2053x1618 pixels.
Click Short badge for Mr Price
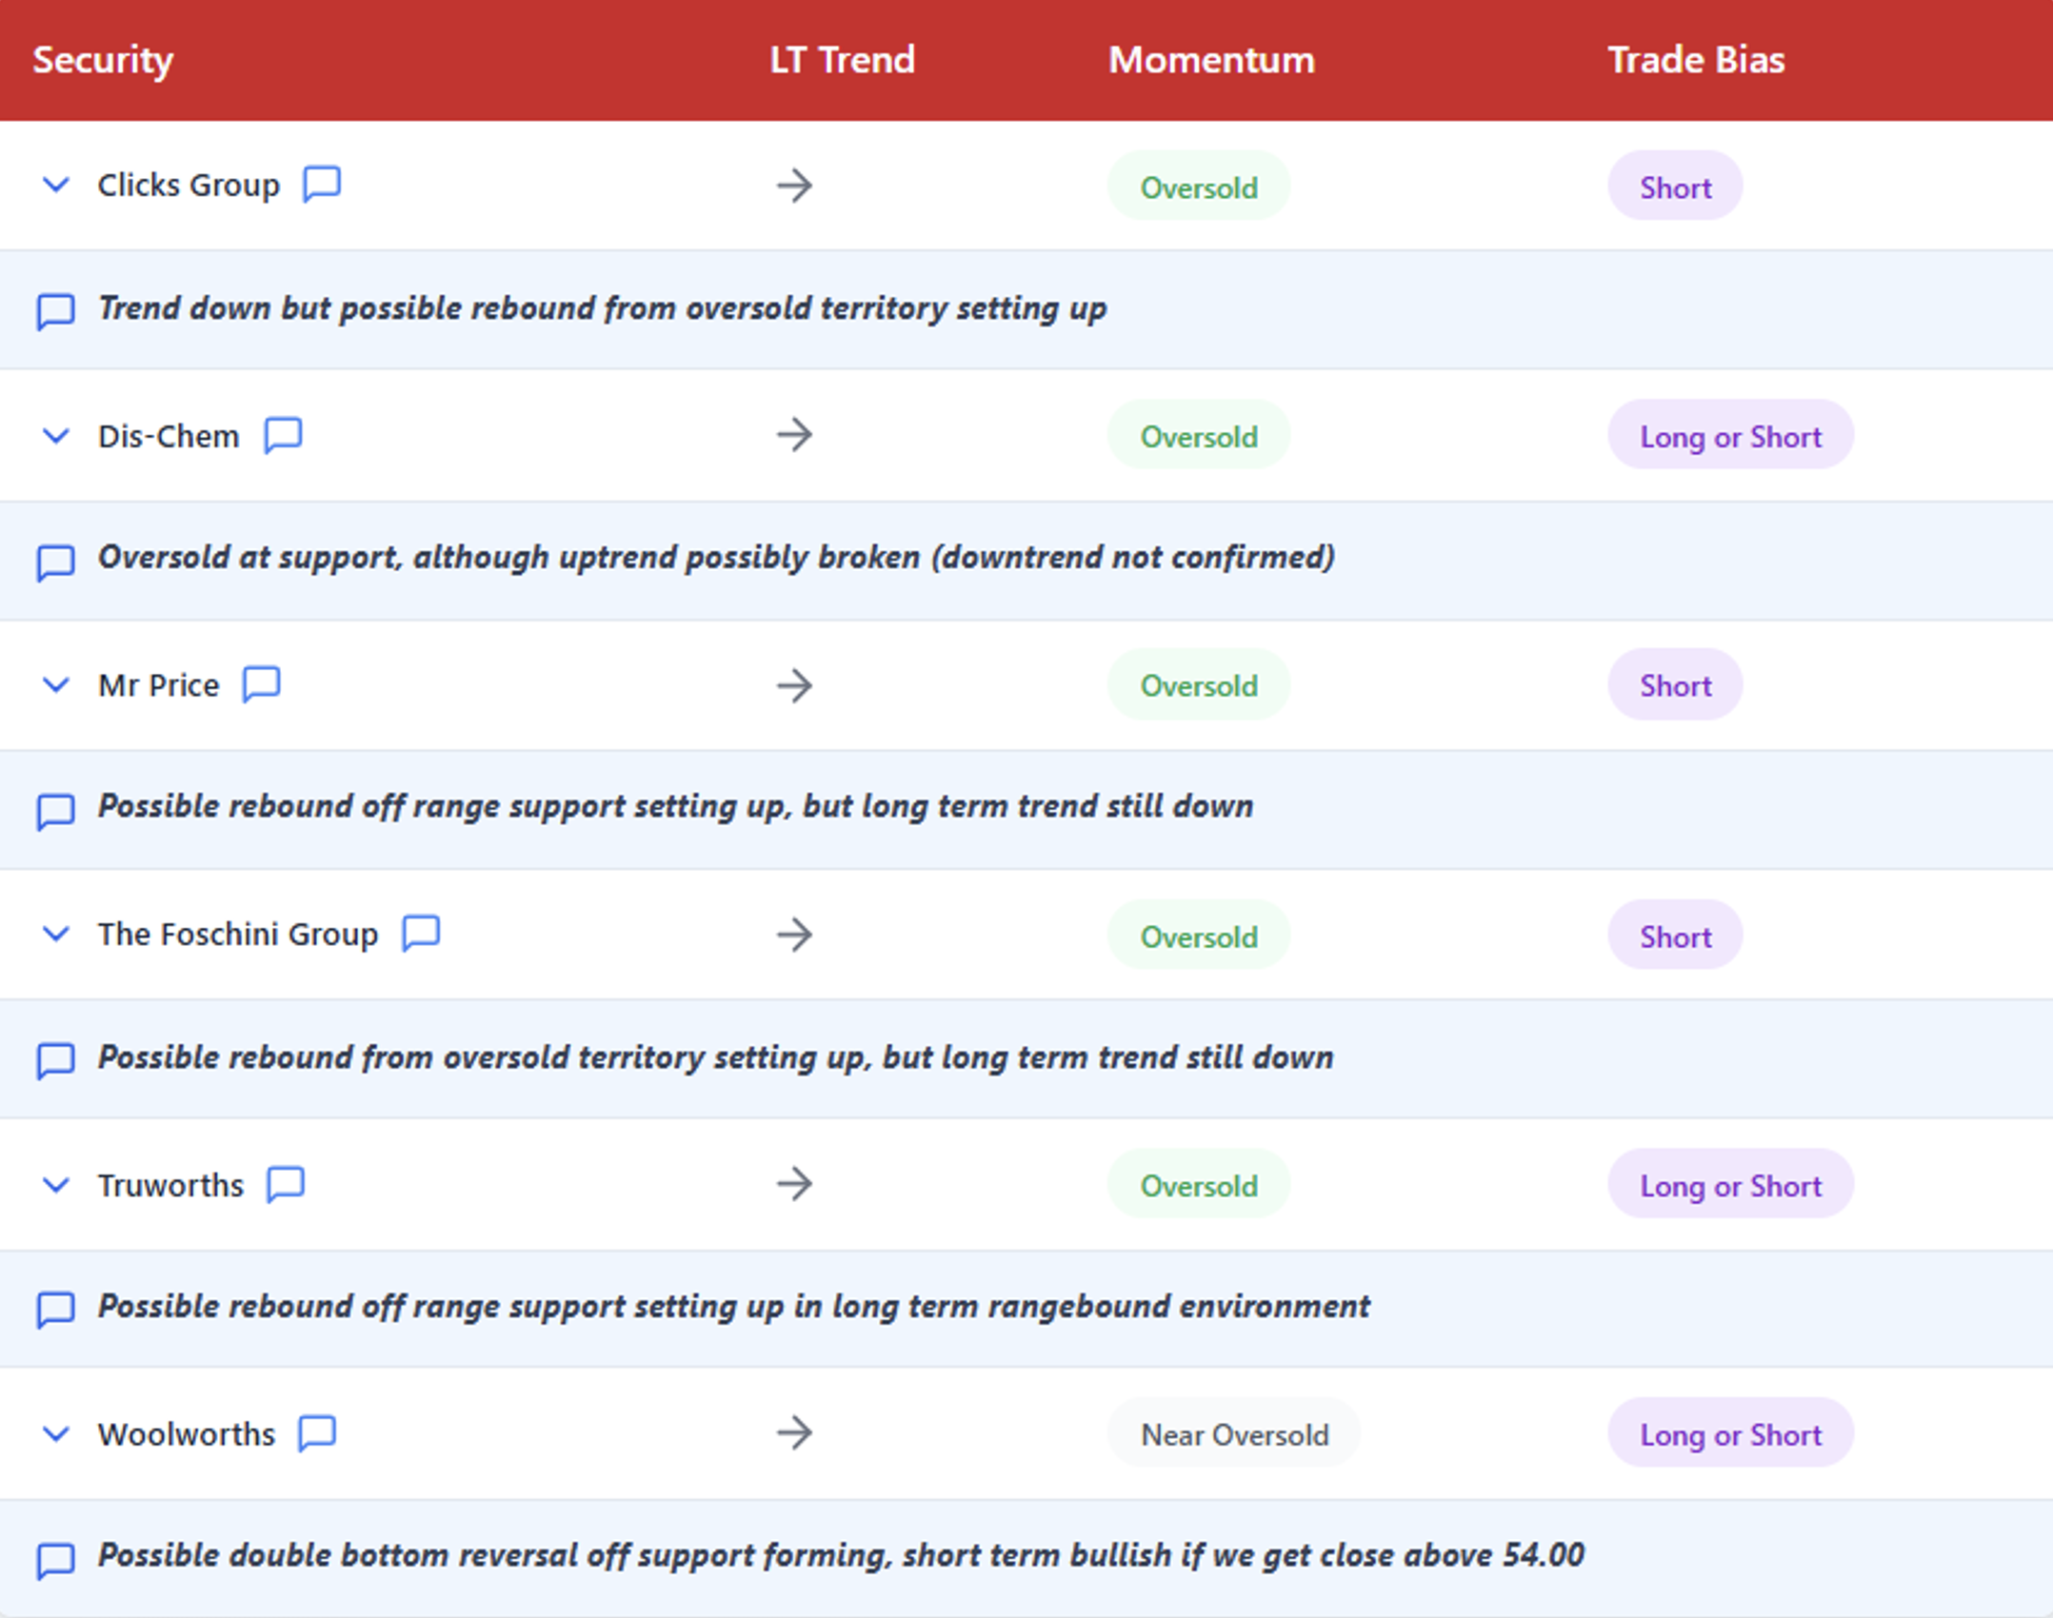pos(1674,685)
